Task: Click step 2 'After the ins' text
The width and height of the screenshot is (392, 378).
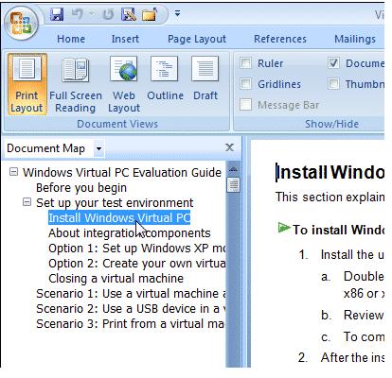Action: point(352,357)
